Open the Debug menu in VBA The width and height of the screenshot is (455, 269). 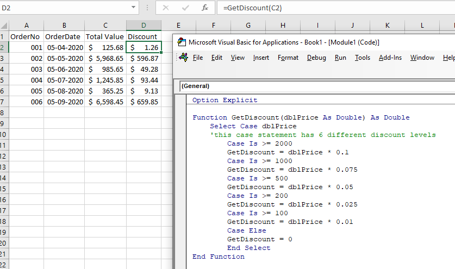click(316, 58)
